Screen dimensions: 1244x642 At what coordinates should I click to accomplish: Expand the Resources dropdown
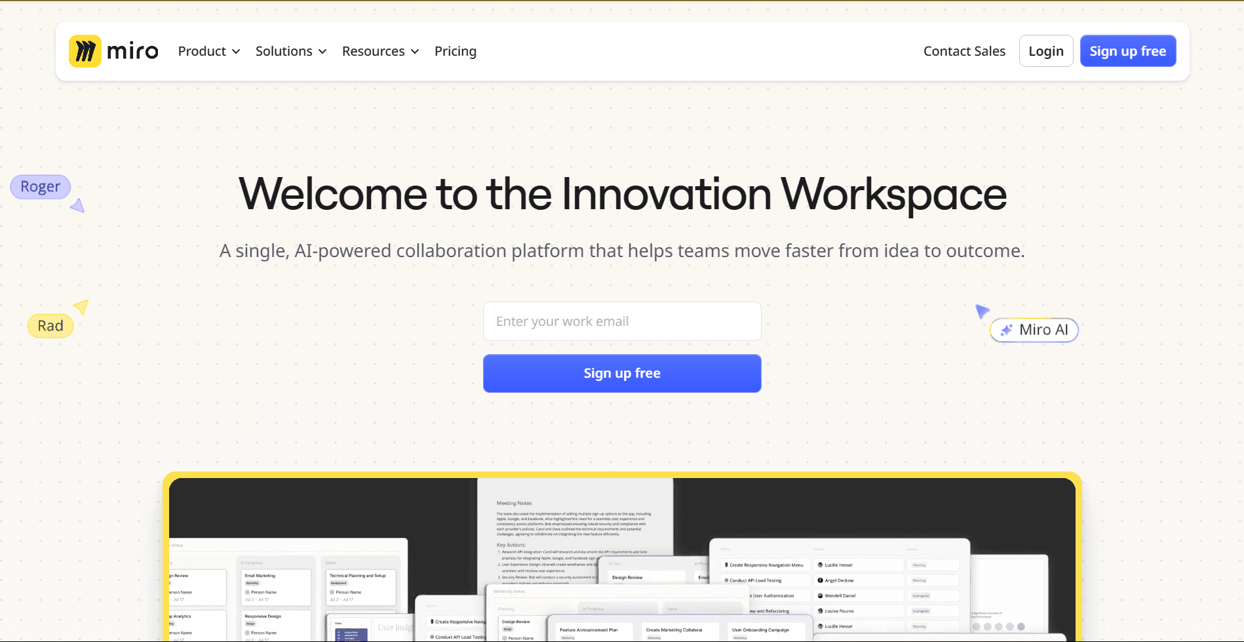coord(380,51)
